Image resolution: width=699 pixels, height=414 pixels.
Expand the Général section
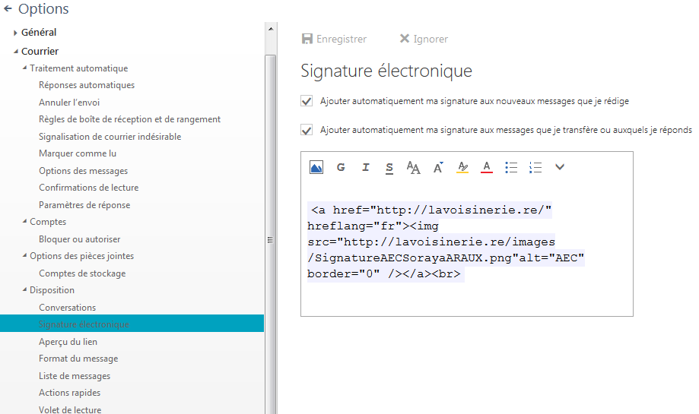pos(15,33)
